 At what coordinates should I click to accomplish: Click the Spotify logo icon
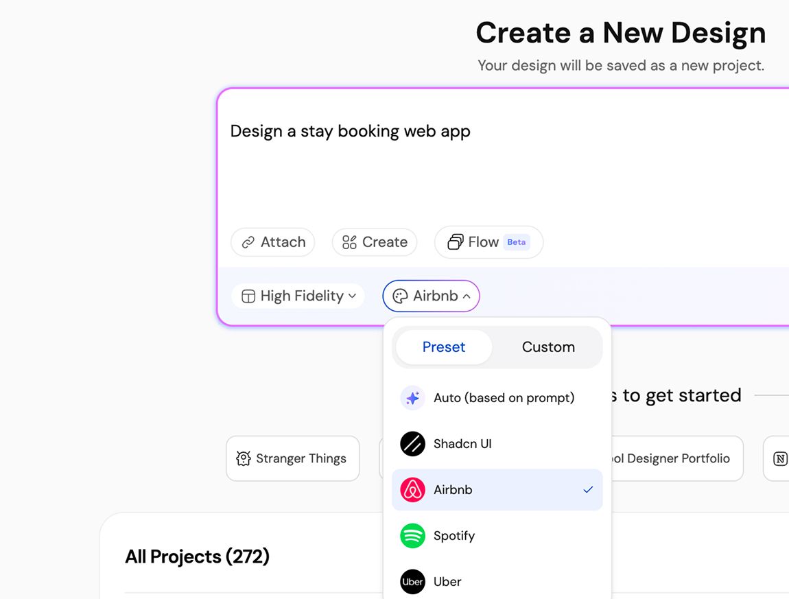[412, 536]
